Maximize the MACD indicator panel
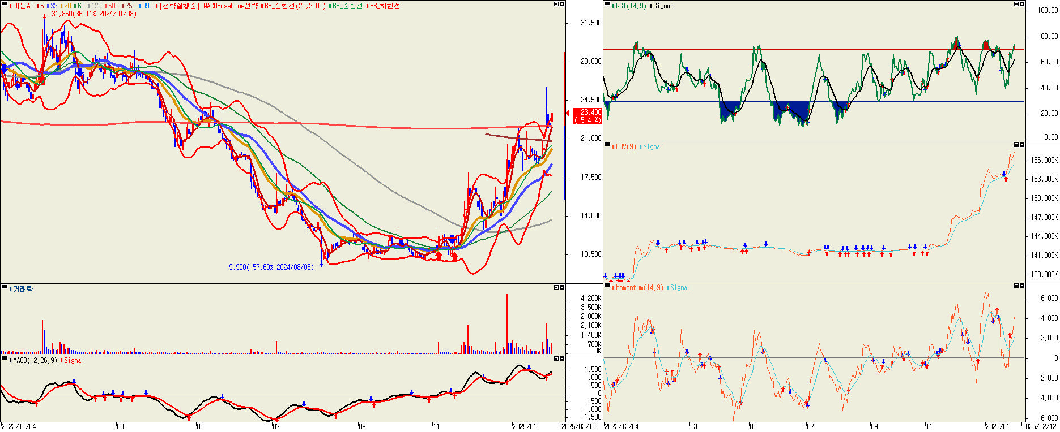 click(556, 359)
